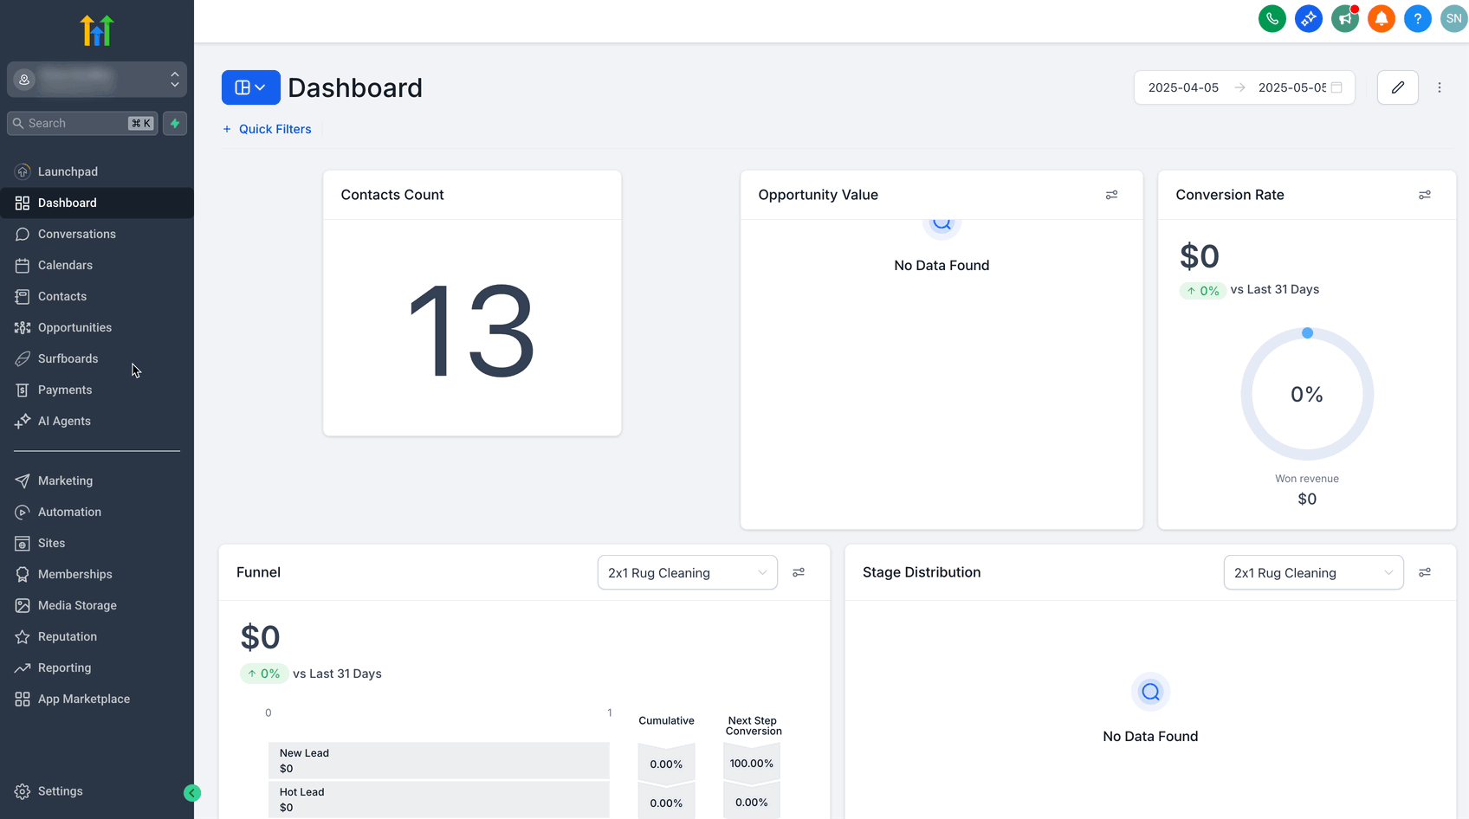Go to Conversations in sidebar
The width and height of the screenshot is (1469, 819).
pyautogui.click(x=76, y=234)
